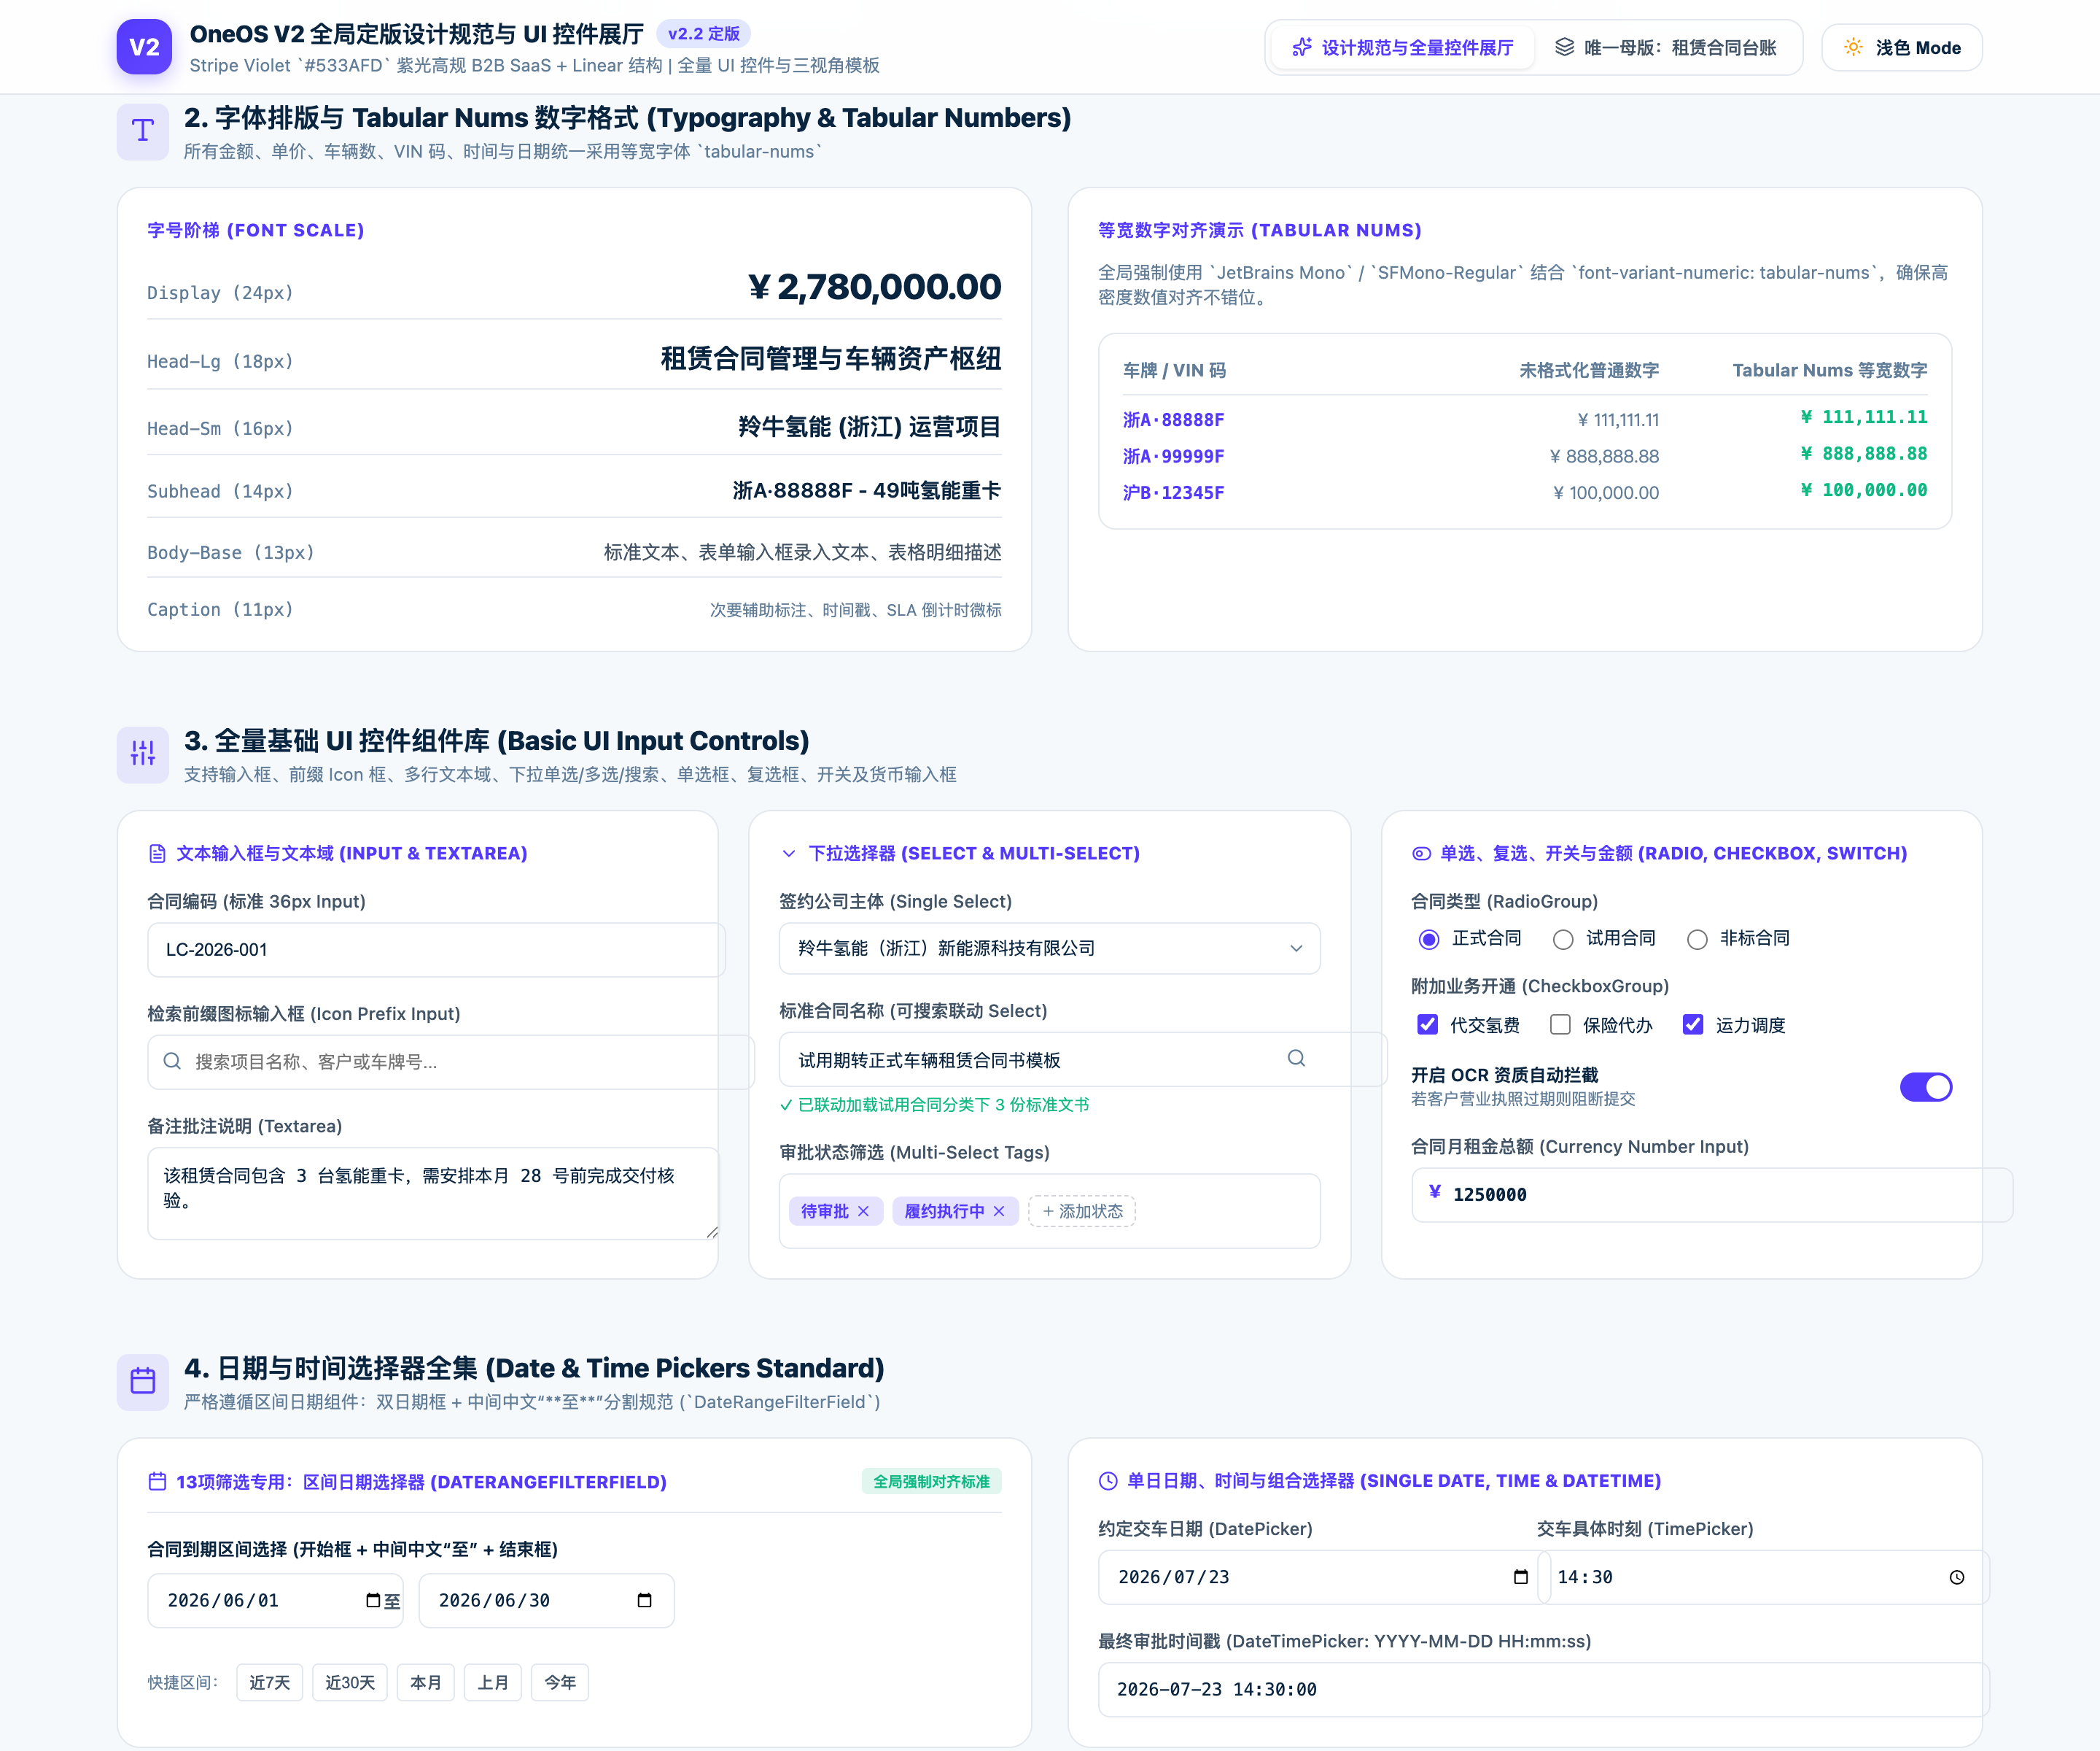Click the green check icon in the linkage message
Screen dimensions: 2100x1751
[786, 1105]
